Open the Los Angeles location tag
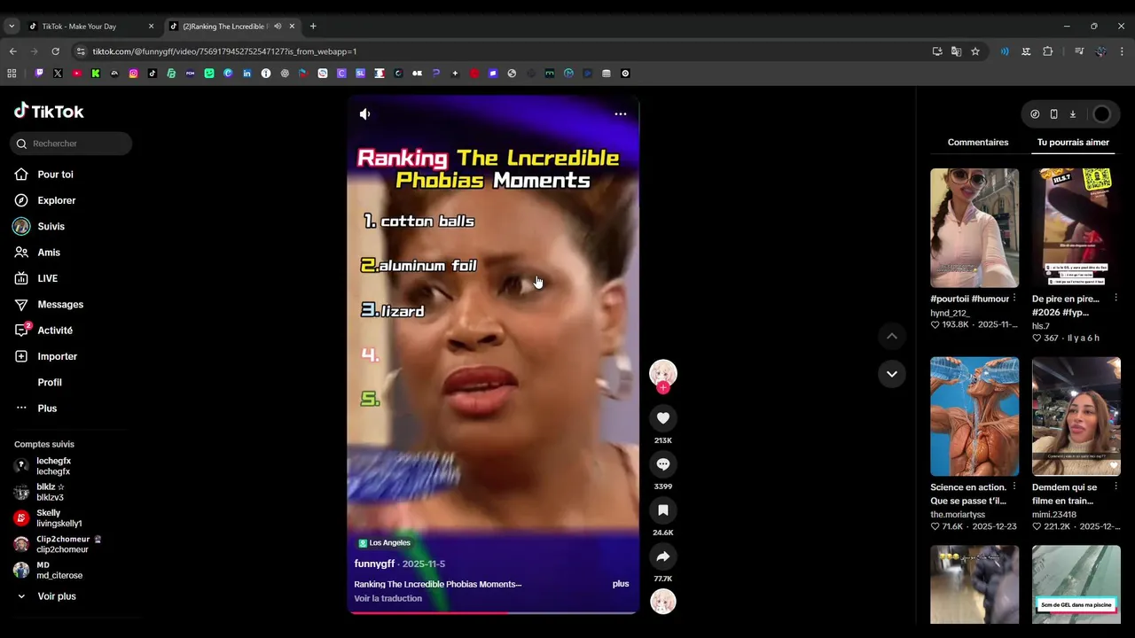 click(384, 543)
